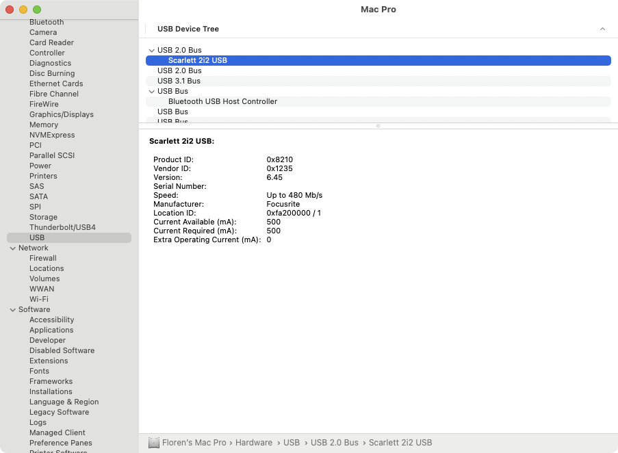618x453 pixels.
Task: Open Bluetooth in the sidebar
Action: coord(47,22)
